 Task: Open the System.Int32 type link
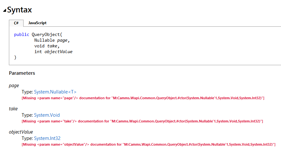point(47,138)
